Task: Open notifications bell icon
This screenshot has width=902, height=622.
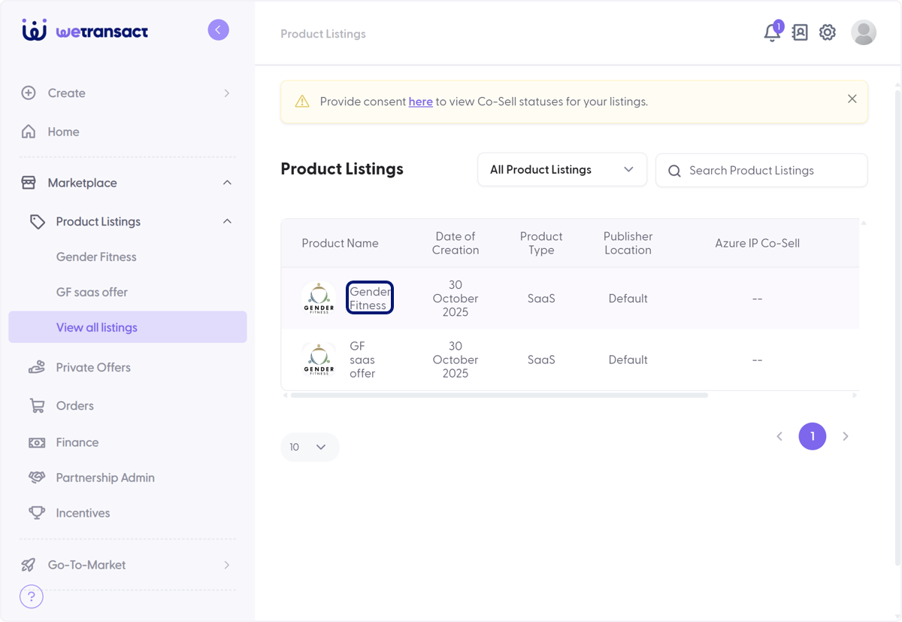Action: [772, 32]
